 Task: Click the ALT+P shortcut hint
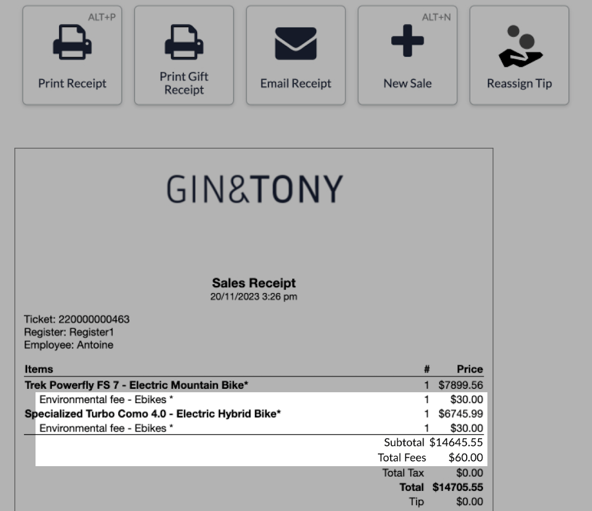102,17
